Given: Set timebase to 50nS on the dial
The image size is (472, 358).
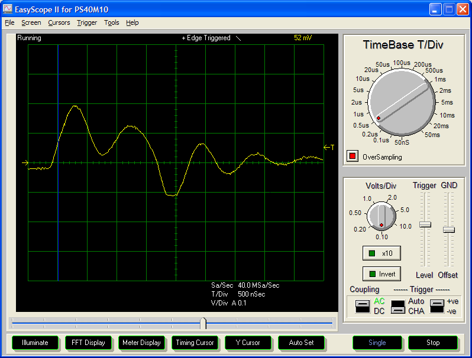Looking at the screenshot, I should point(402,142).
